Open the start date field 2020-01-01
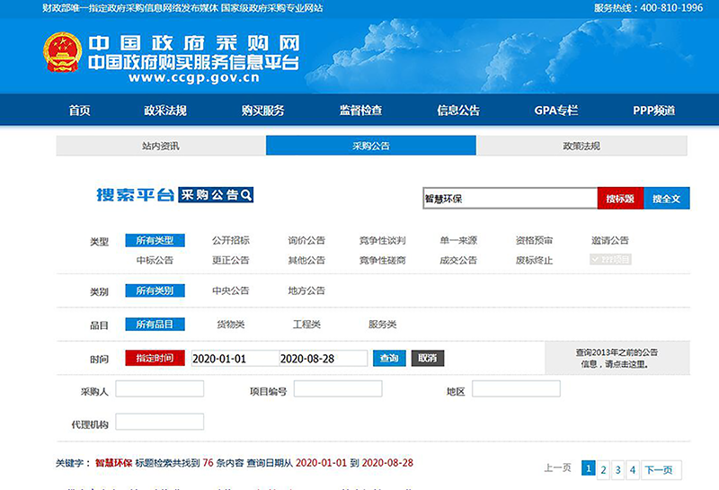Image resolution: width=719 pixels, height=490 pixels. tap(234, 358)
